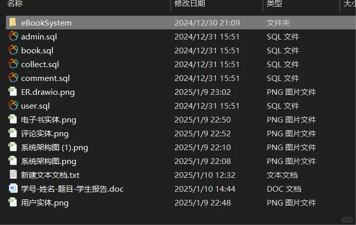Click the 文件夹 type cell of eBookSystem

click(278, 23)
